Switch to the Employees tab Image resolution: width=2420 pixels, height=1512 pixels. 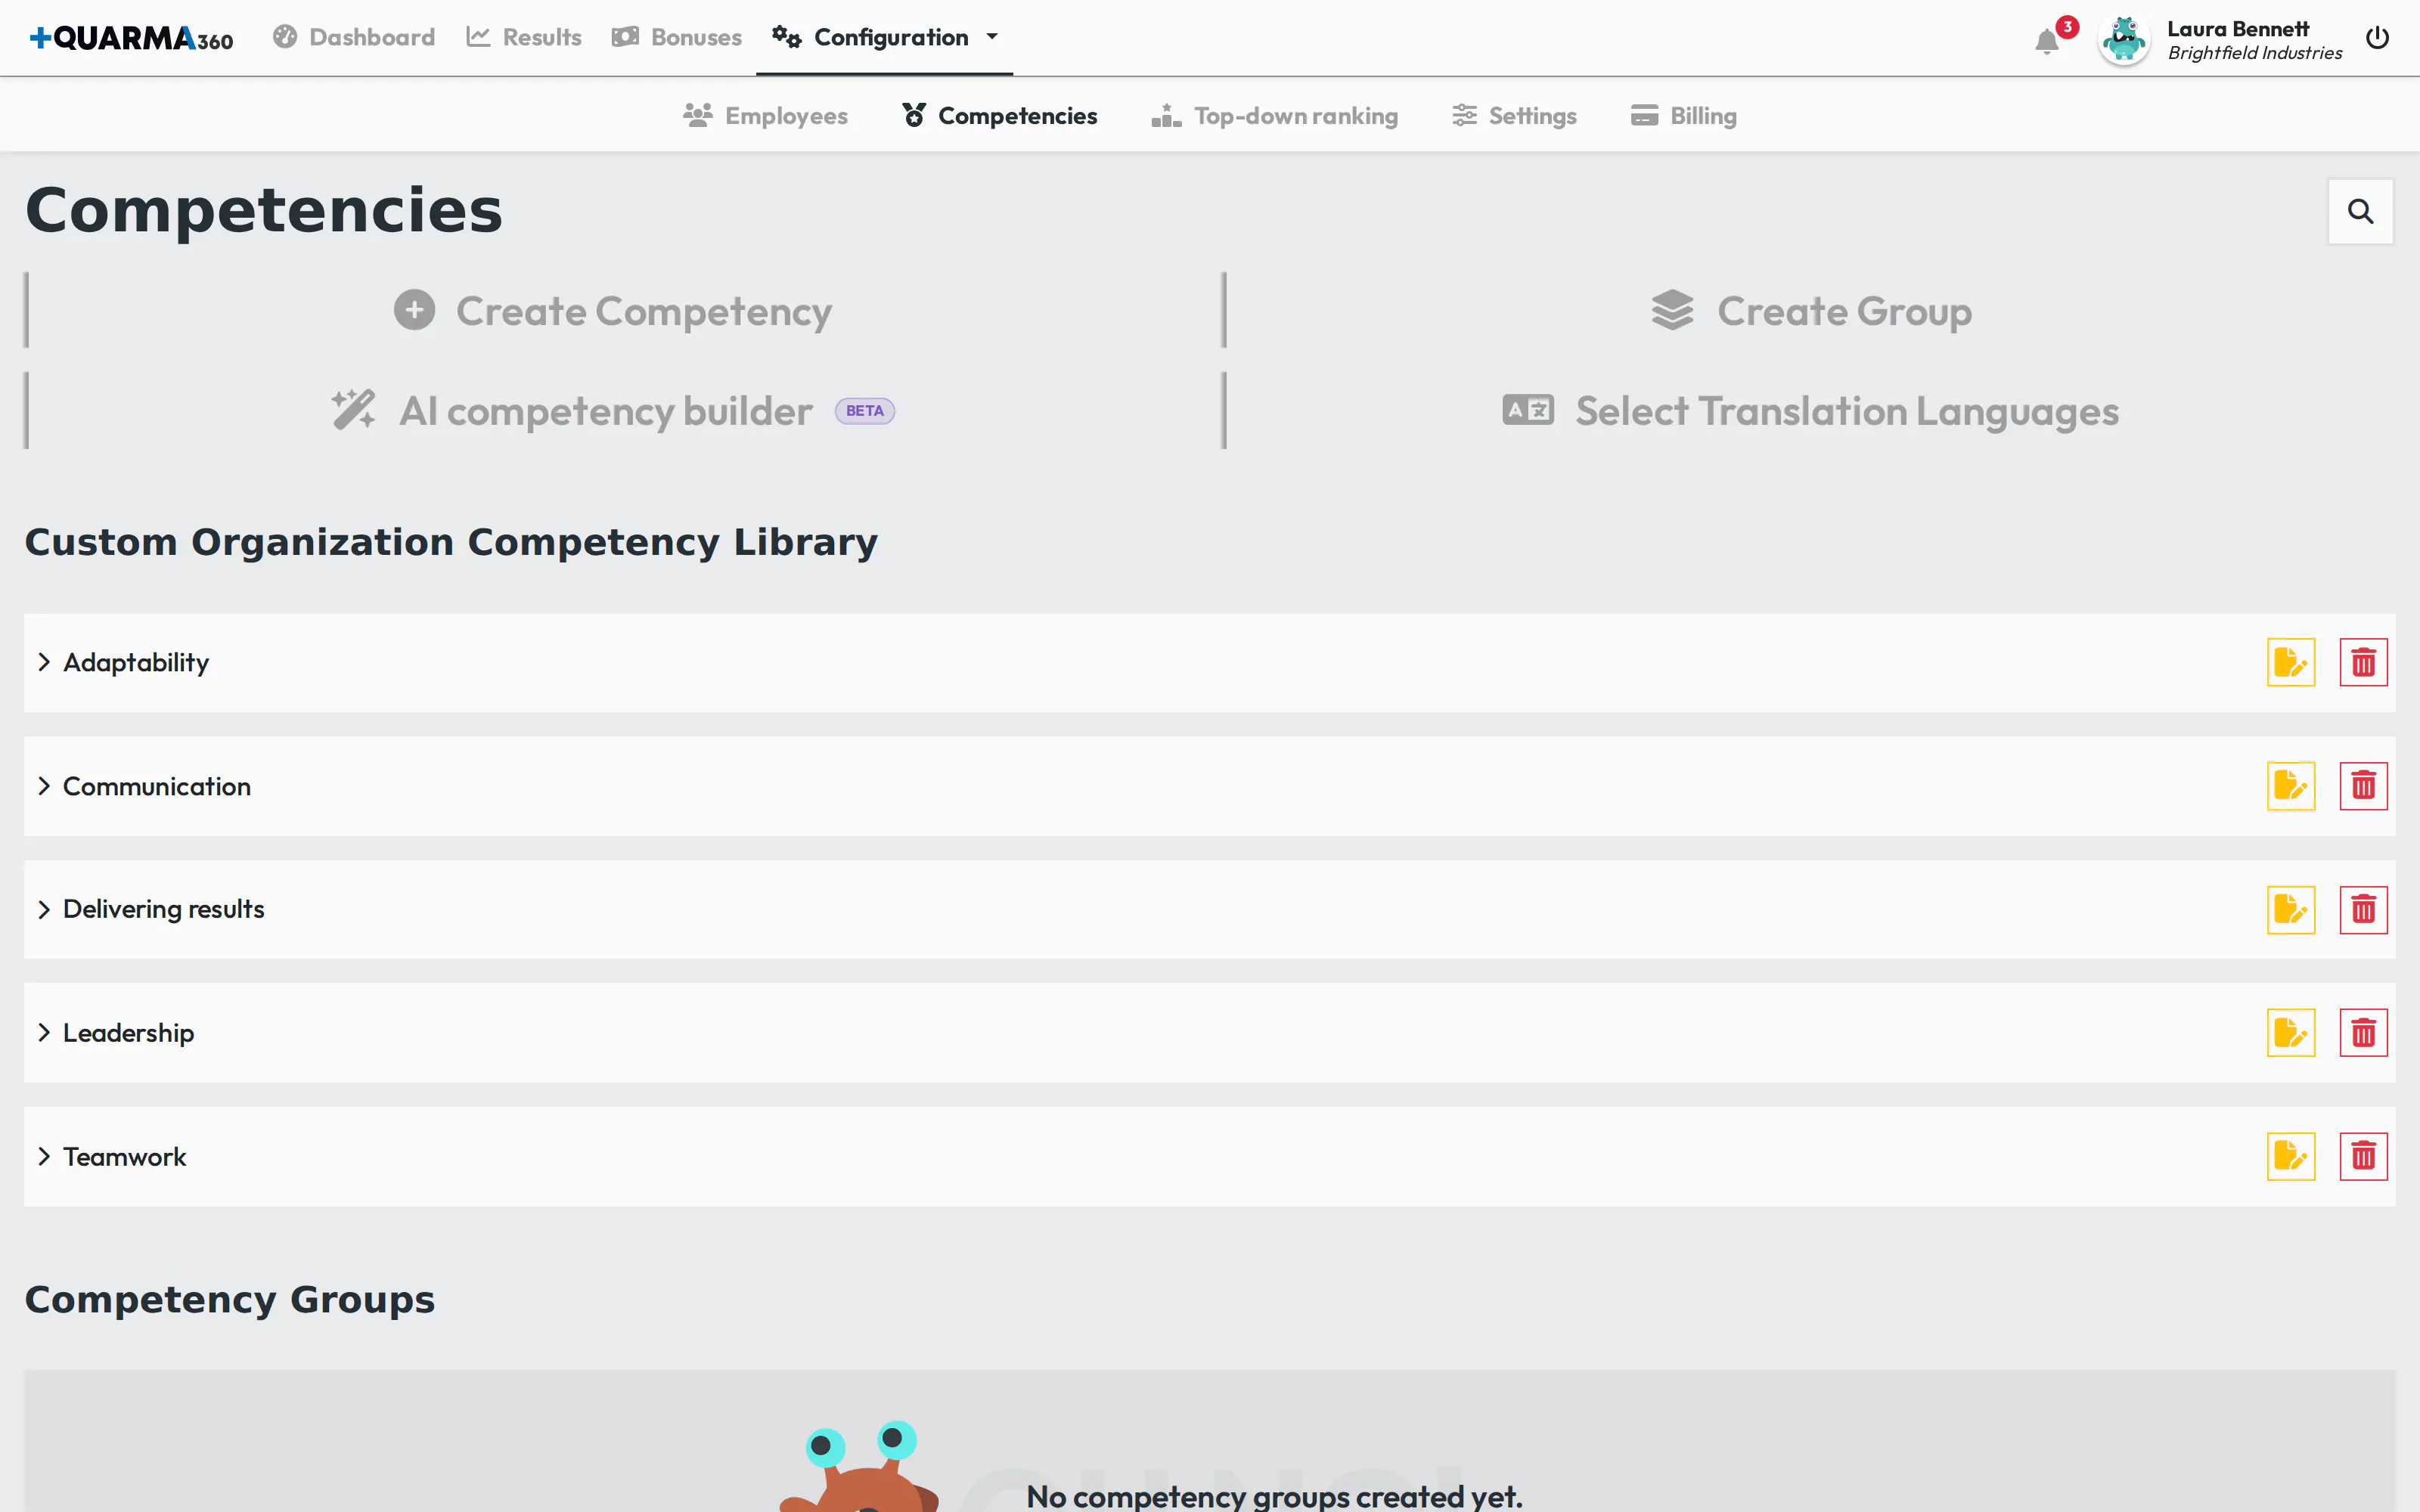(x=765, y=116)
